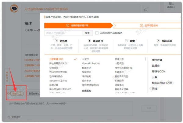Focus the chat message input box
The image size is (183, 123).
click(70, 108)
